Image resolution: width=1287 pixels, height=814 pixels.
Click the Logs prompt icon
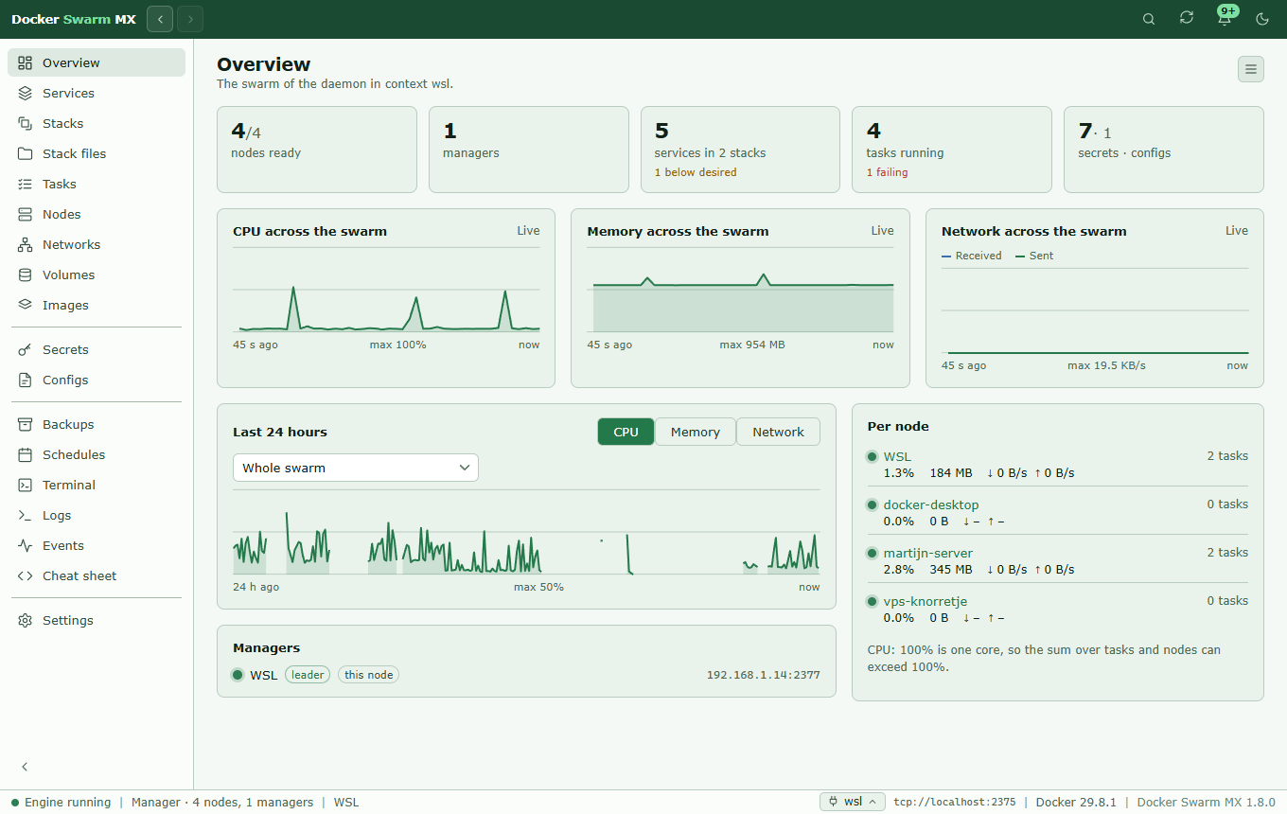[25, 515]
